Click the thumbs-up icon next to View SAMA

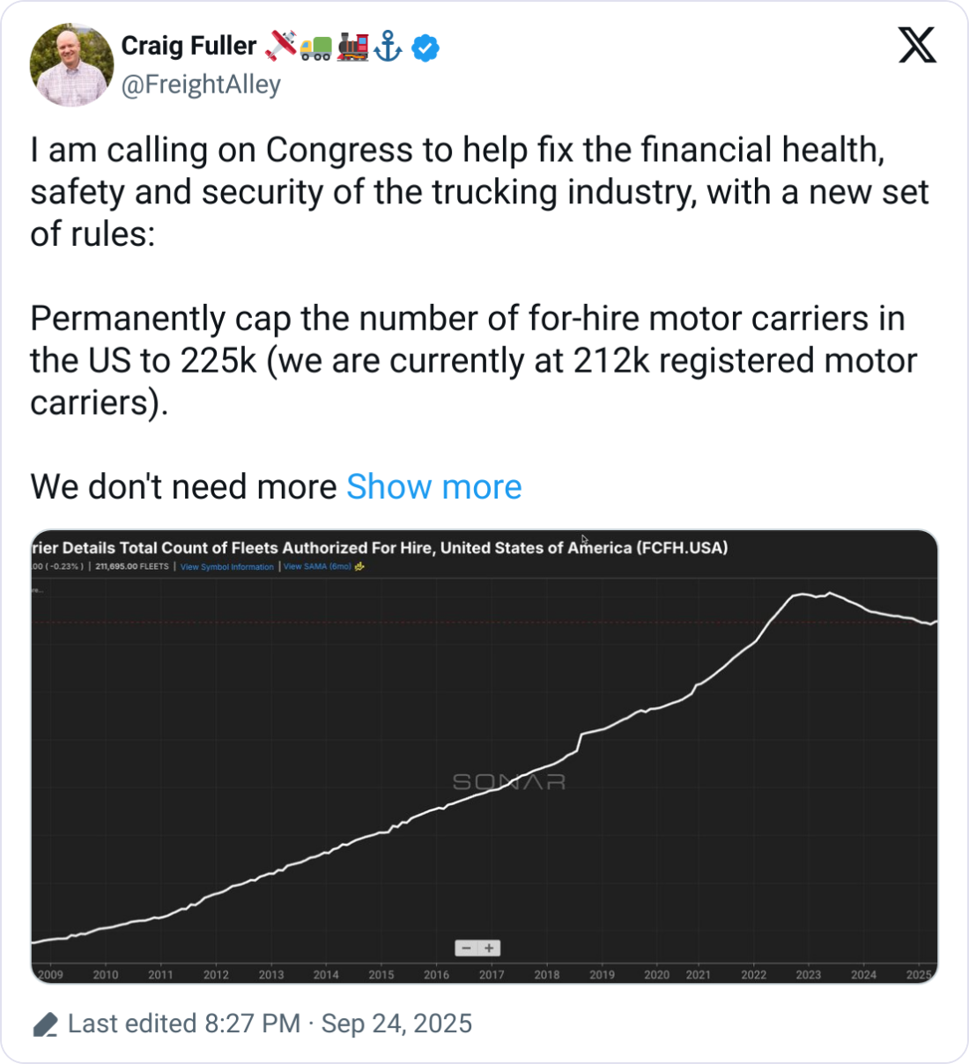(359, 566)
